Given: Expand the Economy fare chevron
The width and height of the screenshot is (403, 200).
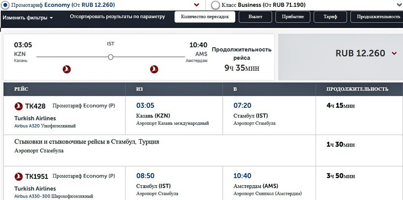Looking at the screenshot, I should (197, 5).
